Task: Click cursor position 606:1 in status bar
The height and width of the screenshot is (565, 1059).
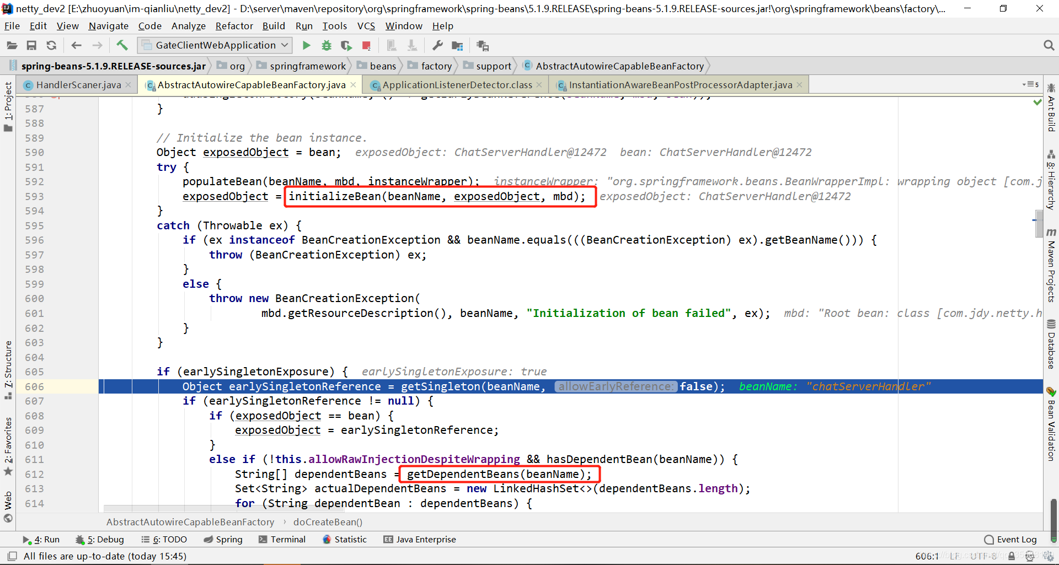Action: (927, 556)
